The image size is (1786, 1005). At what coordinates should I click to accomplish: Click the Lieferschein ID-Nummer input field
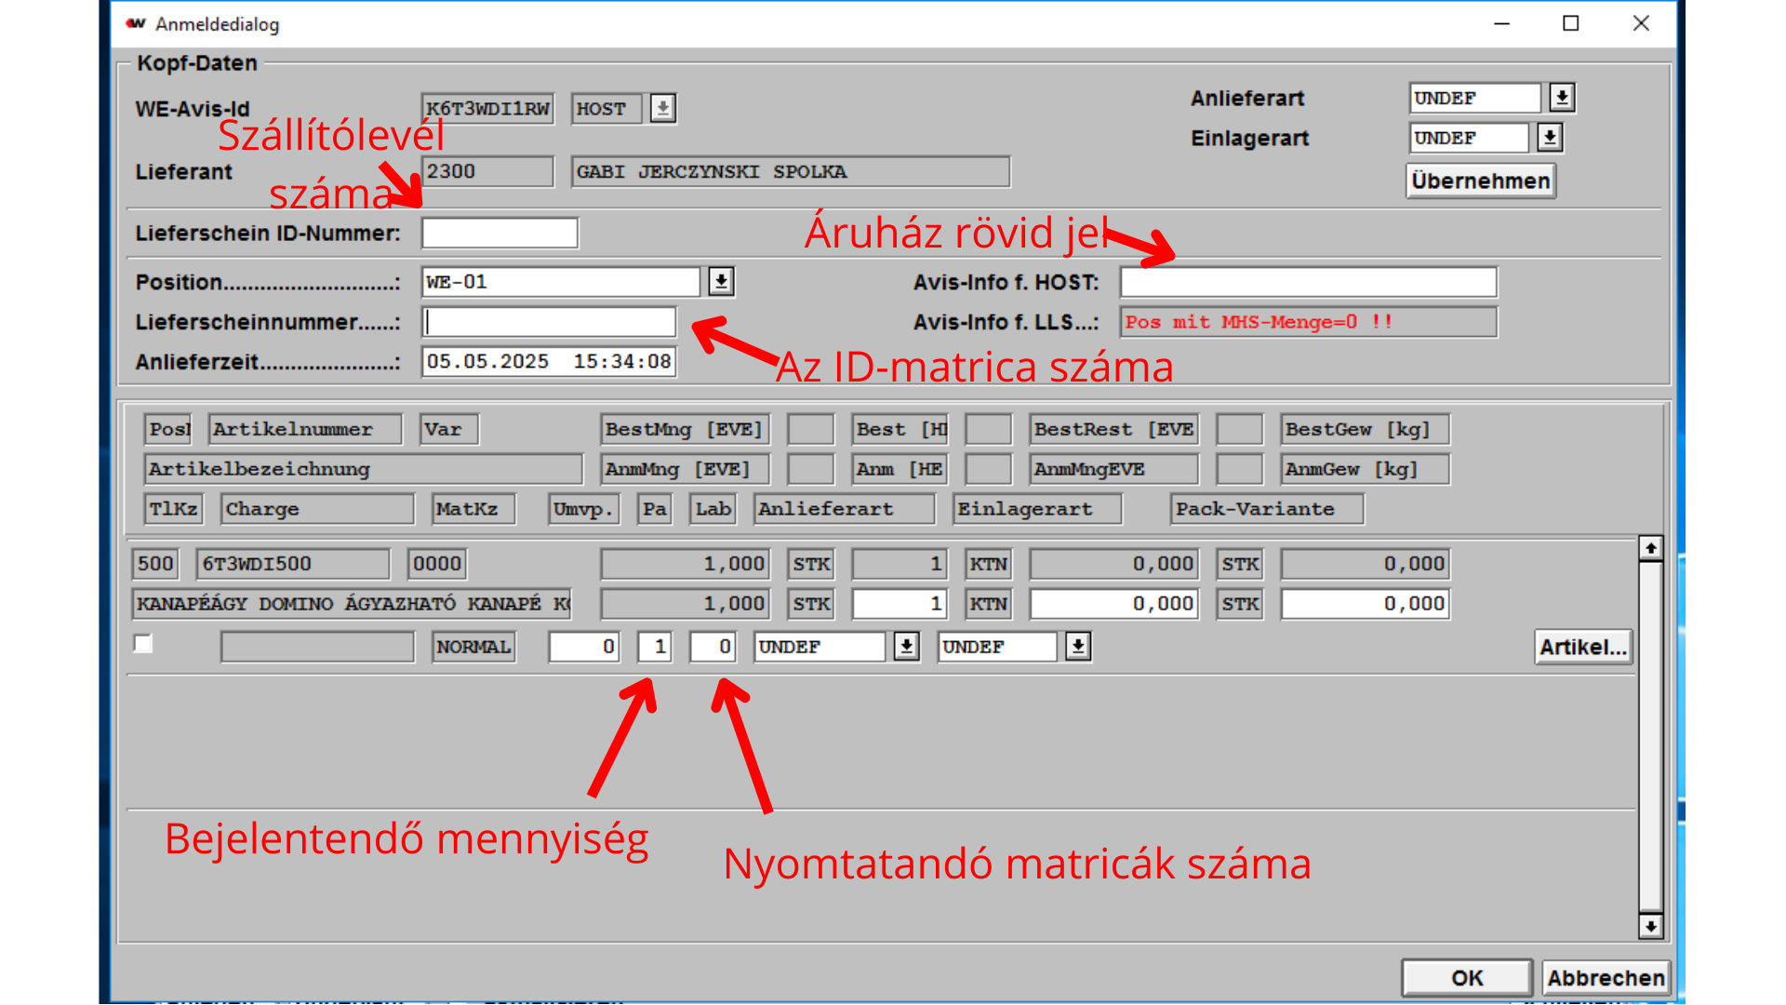pyautogui.click(x=500, y=234)
